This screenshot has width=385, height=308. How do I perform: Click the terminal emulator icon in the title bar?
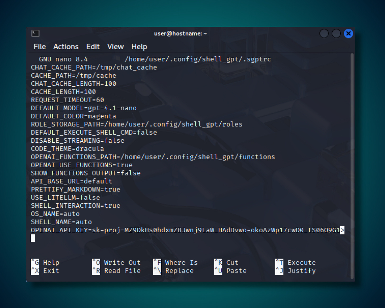tap(36, 34)
